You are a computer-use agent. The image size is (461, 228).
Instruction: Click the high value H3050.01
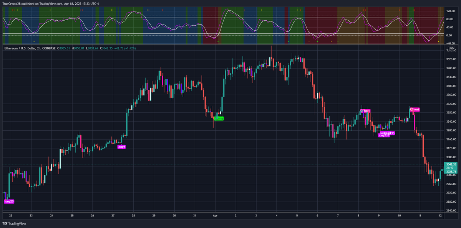point(78,48)
